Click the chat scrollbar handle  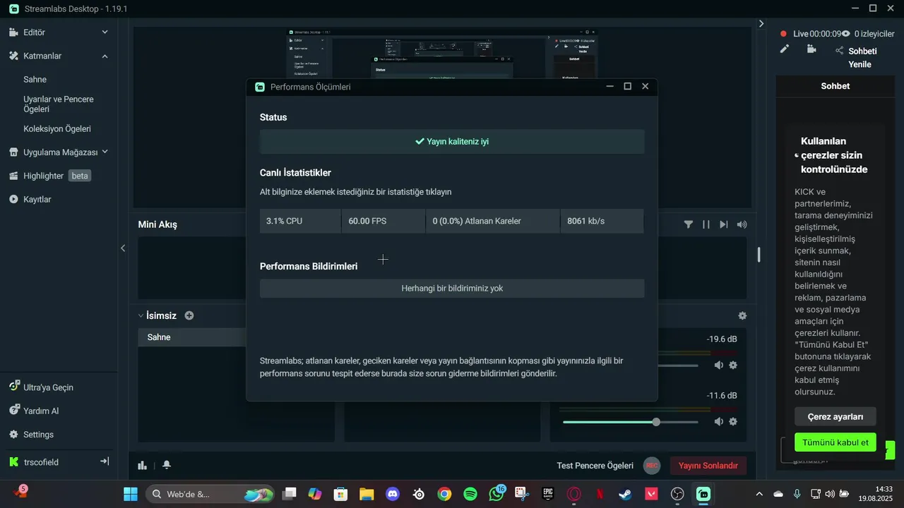pos(759,255)
